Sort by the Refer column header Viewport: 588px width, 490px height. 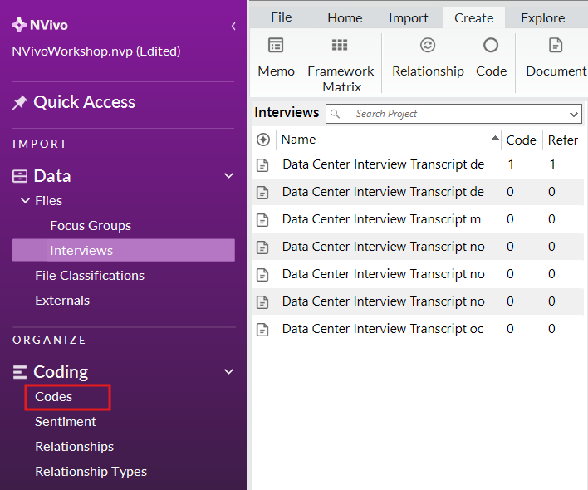point(562,140)
